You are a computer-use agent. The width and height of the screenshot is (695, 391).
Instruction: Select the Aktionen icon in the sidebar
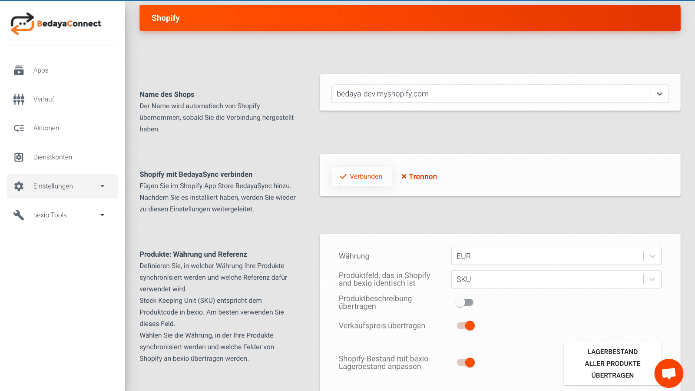point(19,128)
